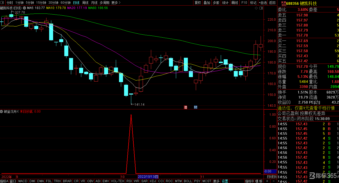Click the MA5: 183.77 label
The width and height of the screenshot is (339, 183).
(36, 8)
